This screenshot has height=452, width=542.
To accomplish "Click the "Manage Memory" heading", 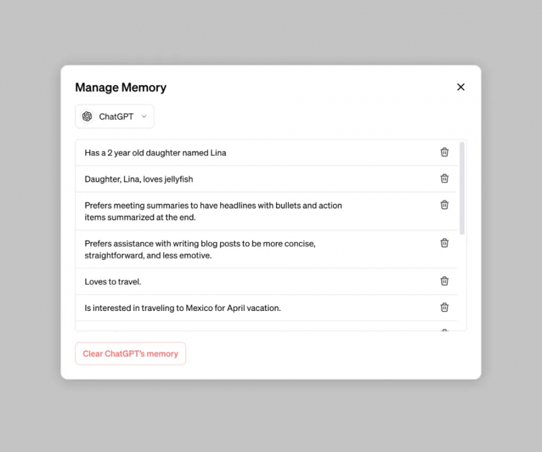I will [120, 88].
